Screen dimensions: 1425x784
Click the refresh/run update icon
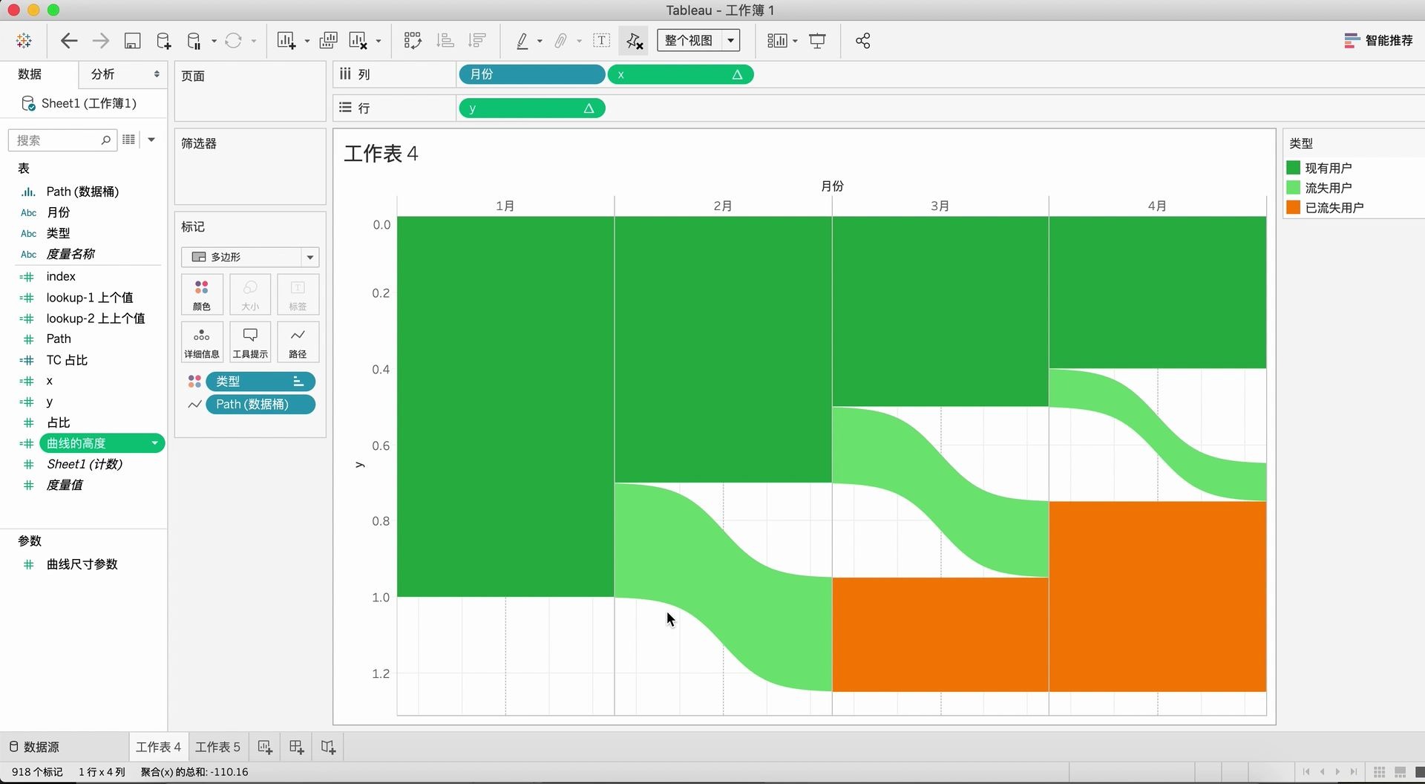233,41
